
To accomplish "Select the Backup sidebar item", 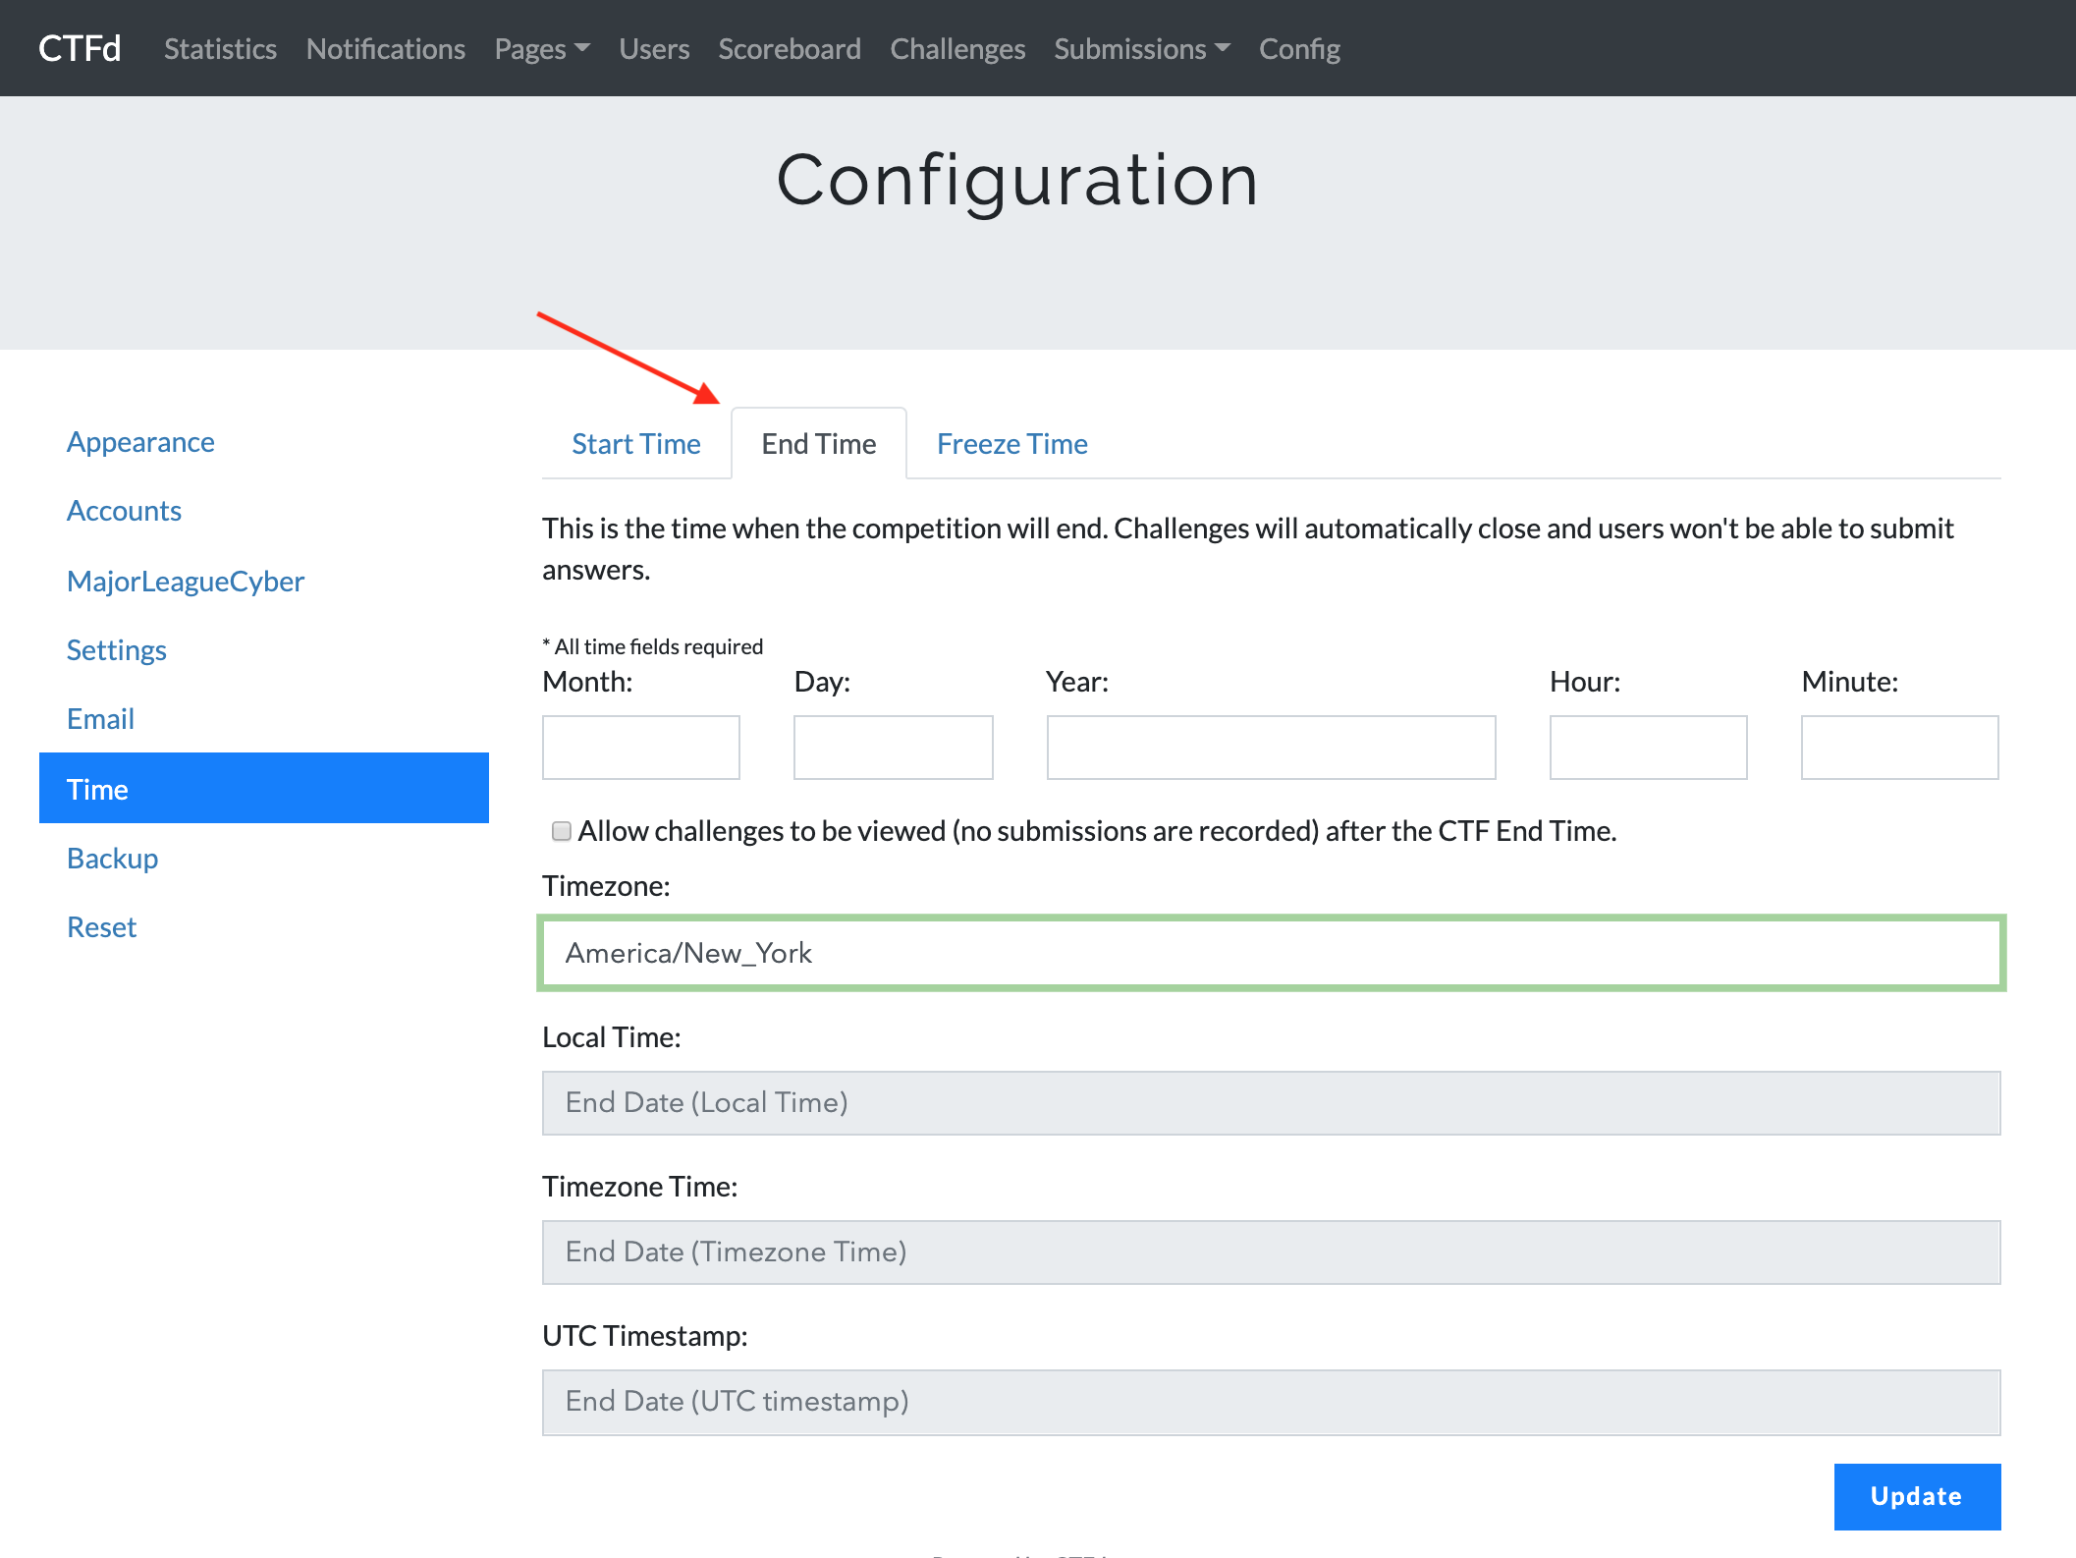I will click(x=112, y=859).
